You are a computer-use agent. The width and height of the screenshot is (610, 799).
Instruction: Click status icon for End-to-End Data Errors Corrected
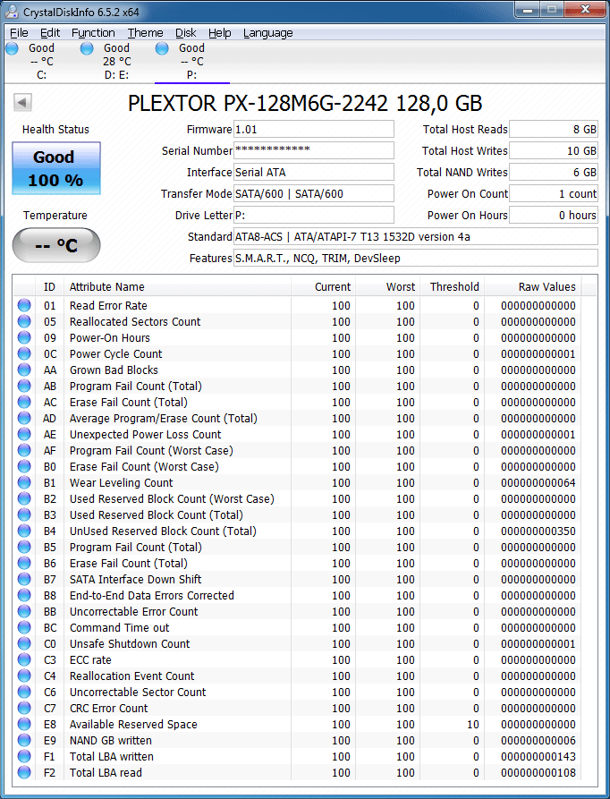coord(24,595)
